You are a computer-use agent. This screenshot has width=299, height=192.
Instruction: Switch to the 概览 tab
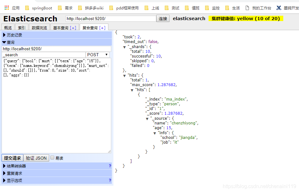click(x=8, y=28)
